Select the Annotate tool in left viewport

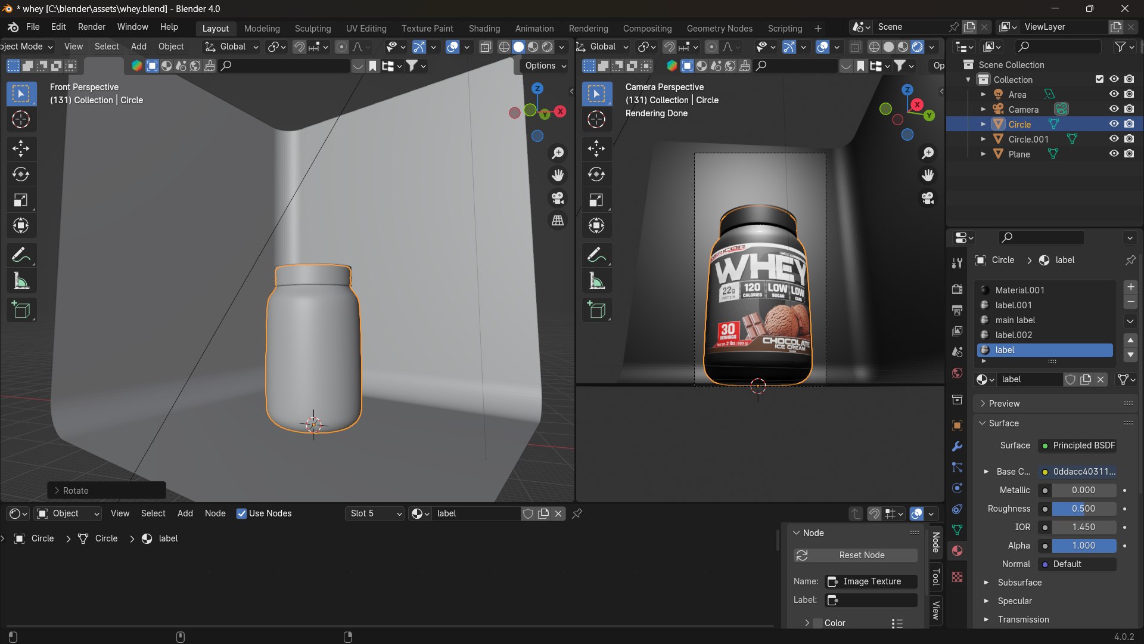pos(21,255)
